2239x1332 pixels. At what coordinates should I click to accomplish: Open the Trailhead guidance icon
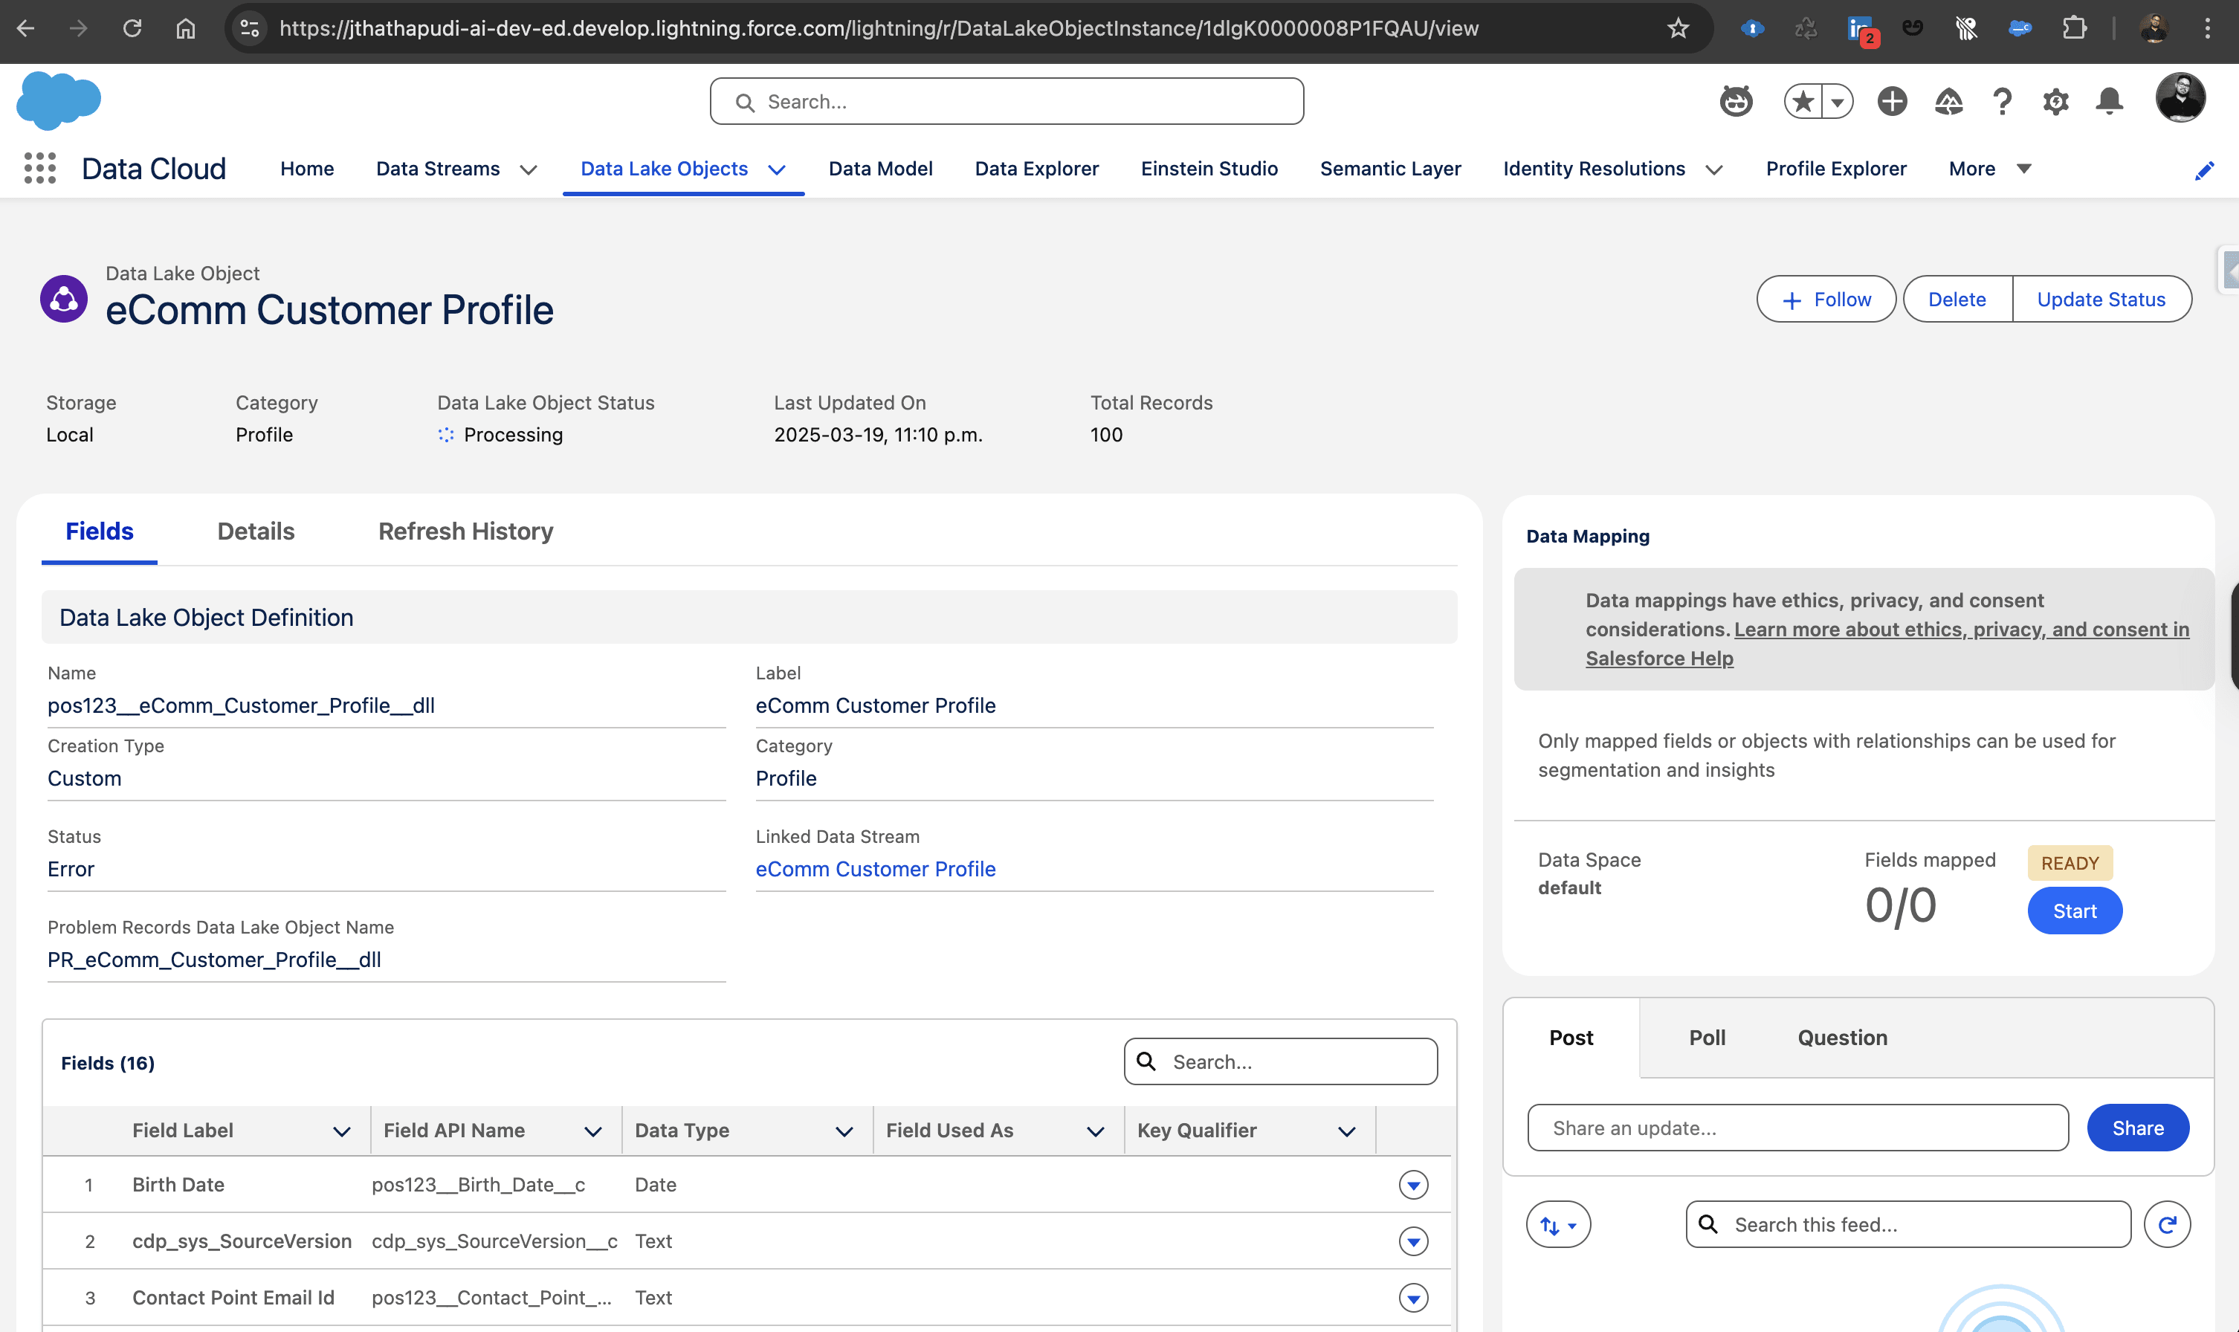[1948, 101]
